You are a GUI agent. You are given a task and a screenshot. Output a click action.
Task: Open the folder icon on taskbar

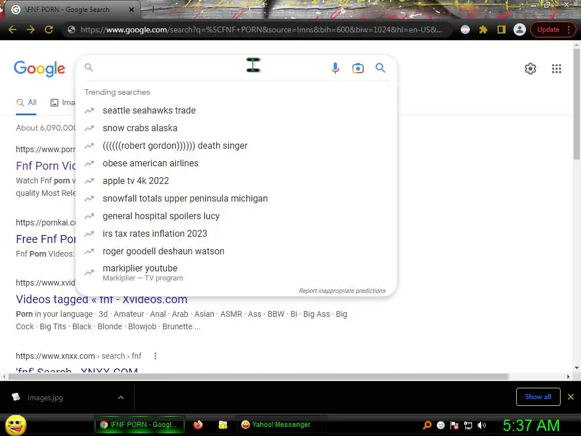pyautogui.click(x=222, y=425)
